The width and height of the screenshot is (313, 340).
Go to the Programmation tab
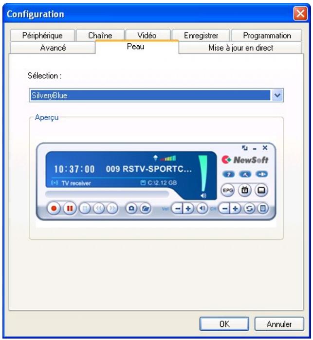[267, 36]
